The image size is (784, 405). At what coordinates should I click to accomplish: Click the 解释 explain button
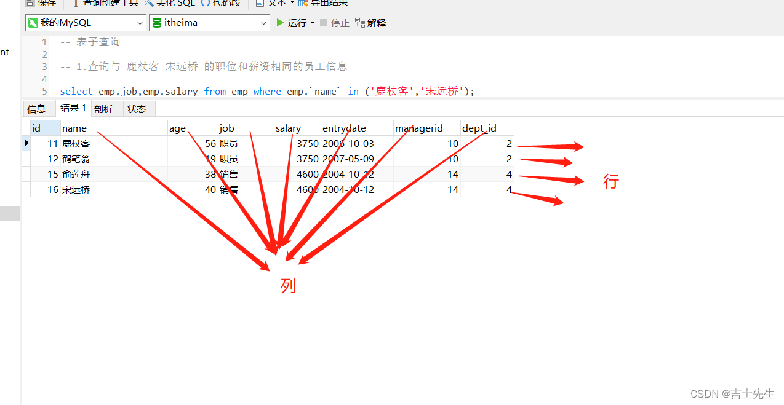click(x=370, y=23)
